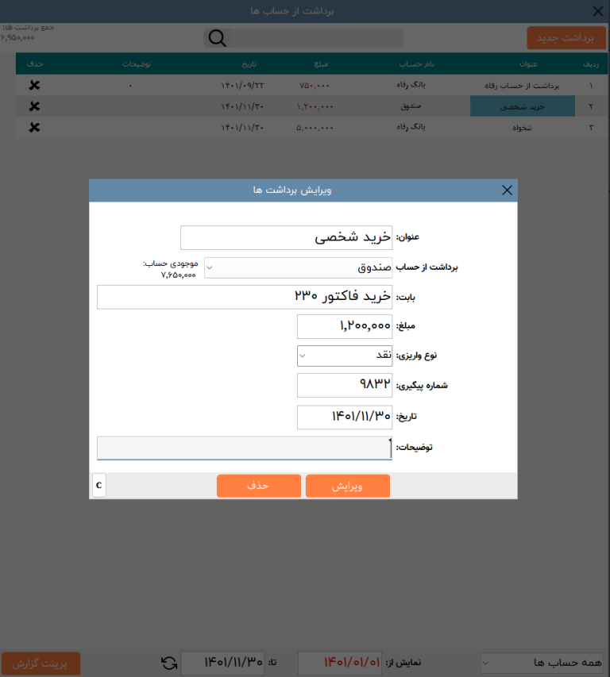Click the ویرایش orange button

pos(348,487)
